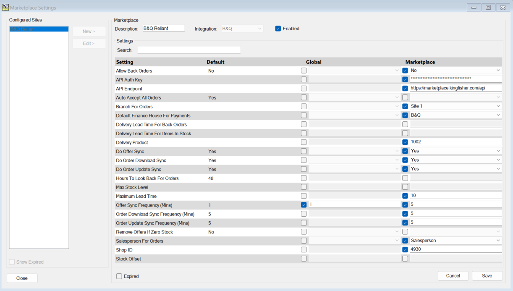The width and height of the screenshot is (513, 291).
Task: Expand Salesperson For Orders dropdown
Action: pos(498,241)
